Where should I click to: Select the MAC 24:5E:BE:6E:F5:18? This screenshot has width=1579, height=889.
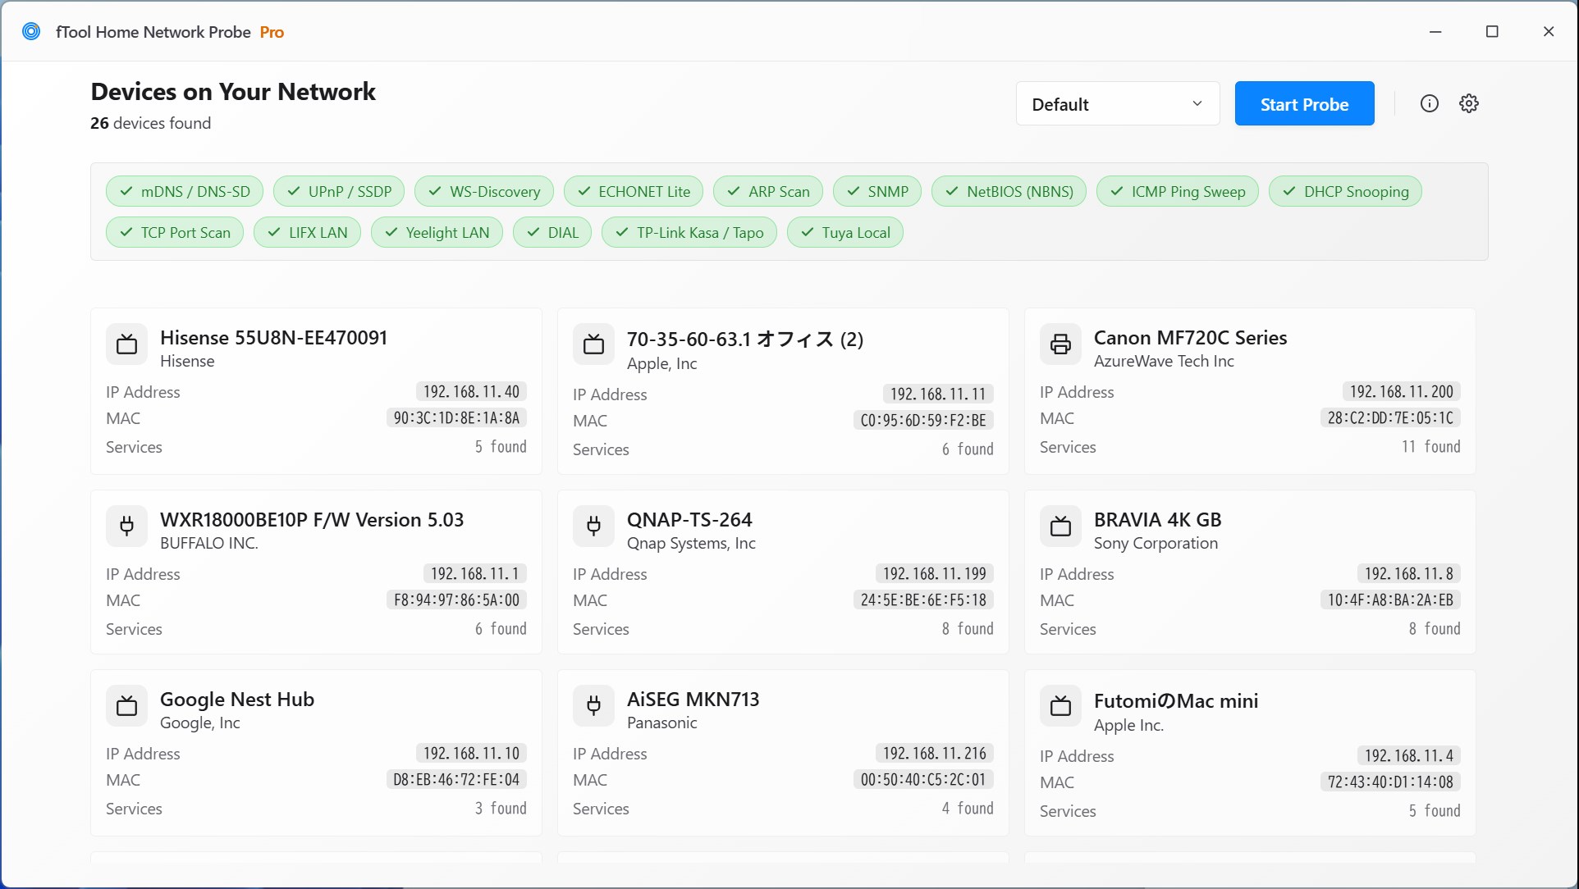pos(923,600)
